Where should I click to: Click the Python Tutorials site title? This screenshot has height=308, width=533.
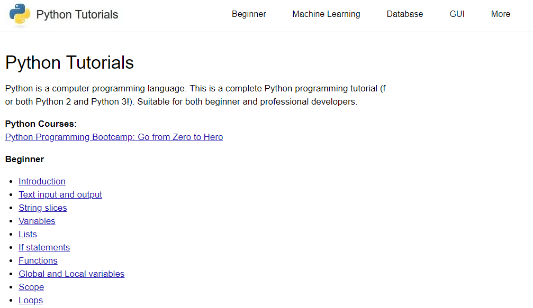coord(77,14)
